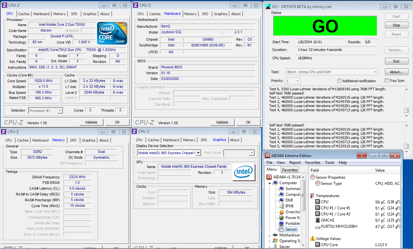
Task: Click the Value column header in AIDA64
Action: click(387, 170)
